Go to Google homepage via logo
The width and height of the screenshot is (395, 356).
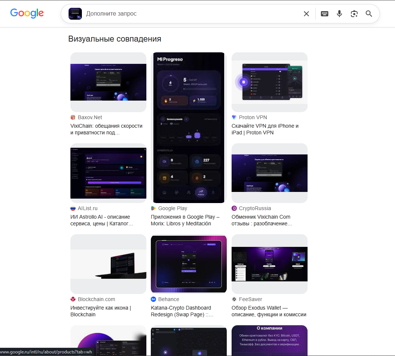27,13
